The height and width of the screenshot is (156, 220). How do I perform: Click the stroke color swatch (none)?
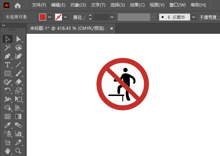[x=58, y=17]
